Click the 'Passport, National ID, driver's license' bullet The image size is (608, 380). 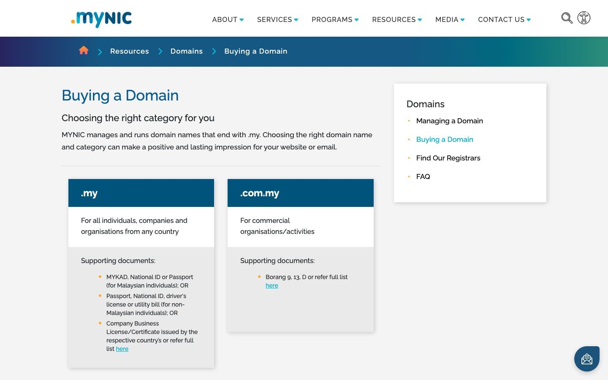tap(146, 304)
